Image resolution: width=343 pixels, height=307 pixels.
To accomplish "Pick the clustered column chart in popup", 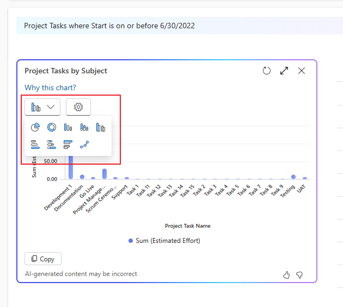I will click(x=101, y=127).
